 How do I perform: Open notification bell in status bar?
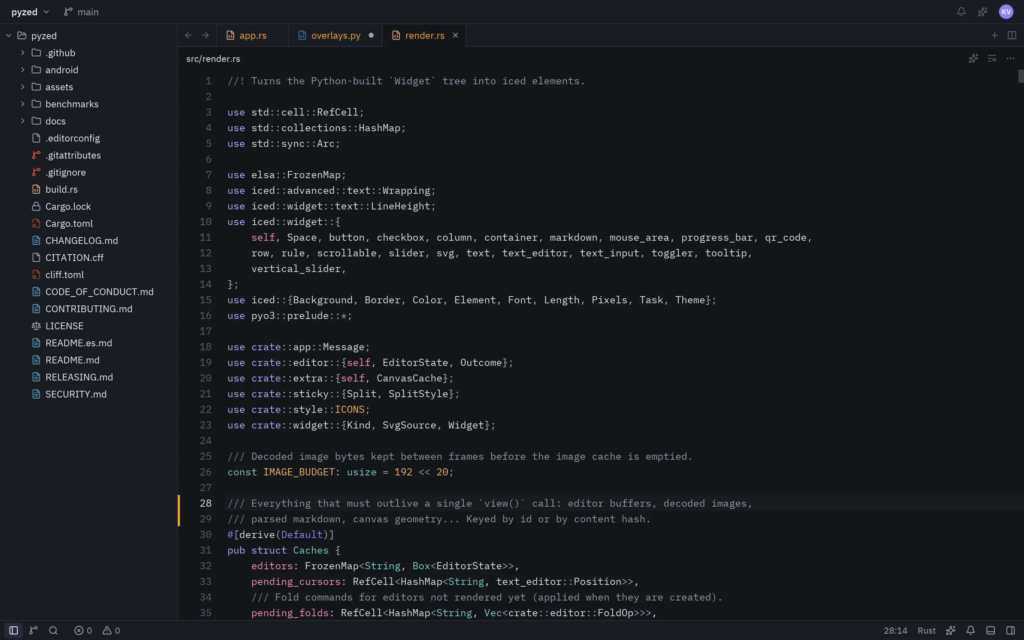click(x=971, y=630)
